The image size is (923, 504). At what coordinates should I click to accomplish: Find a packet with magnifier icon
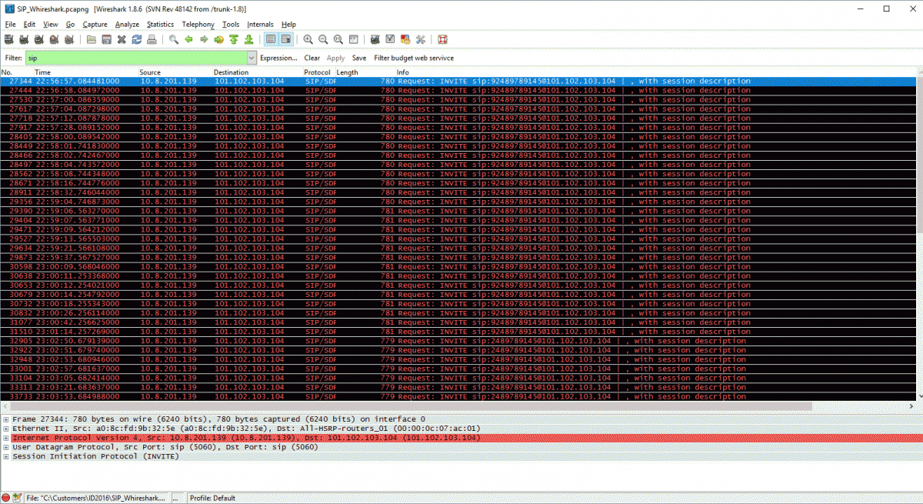pyautogui.click(x=175, y=39)
